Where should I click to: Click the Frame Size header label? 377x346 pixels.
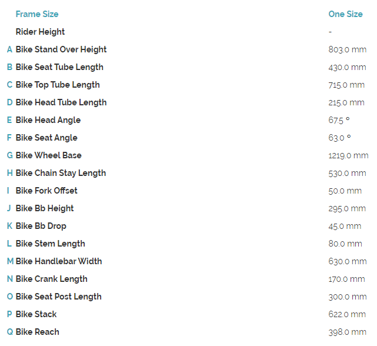coord(37,14)
